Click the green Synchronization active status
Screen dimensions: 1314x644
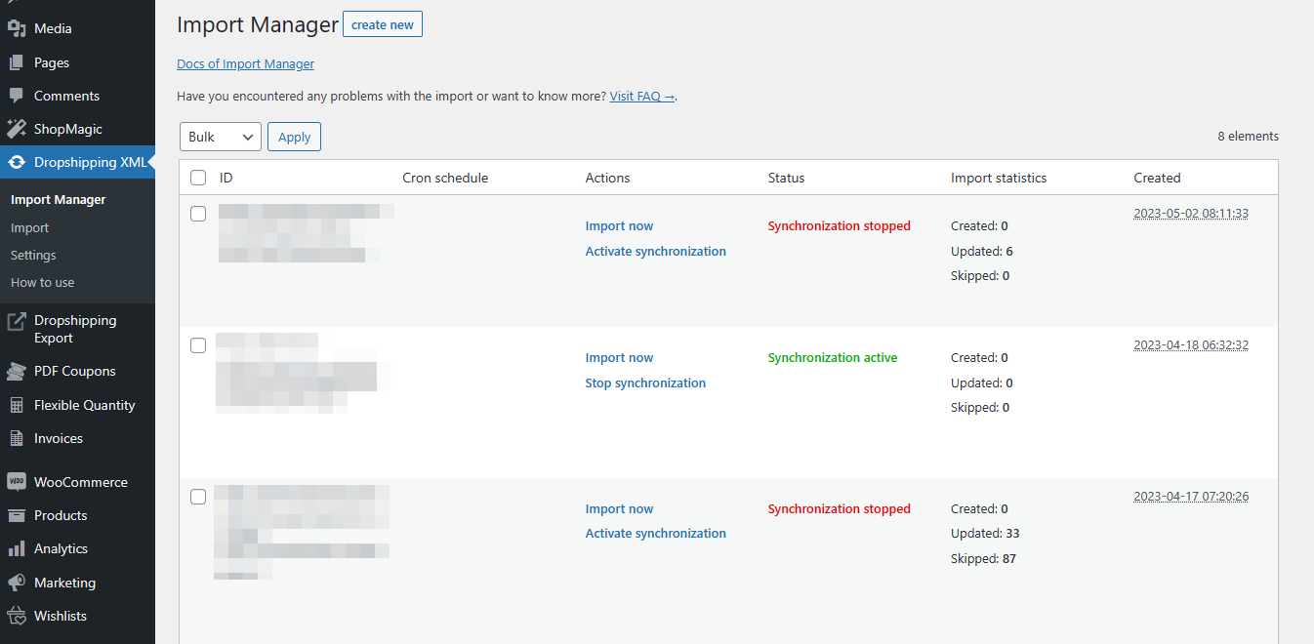point(833,357)
